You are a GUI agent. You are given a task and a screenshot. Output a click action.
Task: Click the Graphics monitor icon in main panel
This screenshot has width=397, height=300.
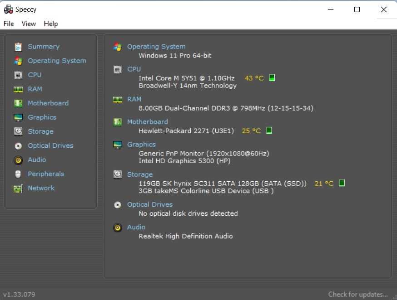118,145
